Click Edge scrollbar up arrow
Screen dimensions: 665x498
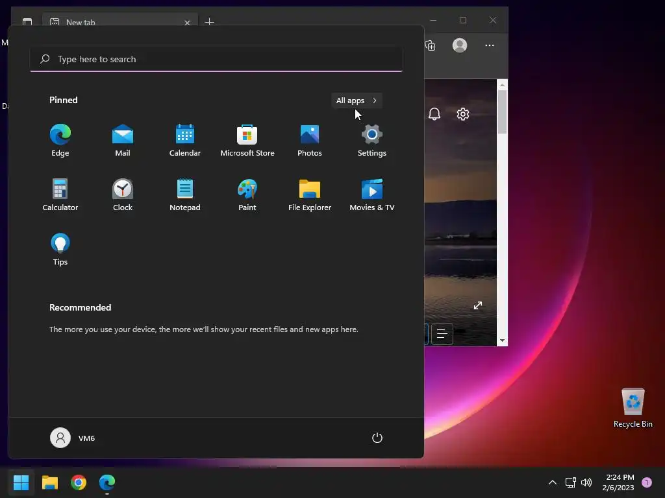(502, 85)
